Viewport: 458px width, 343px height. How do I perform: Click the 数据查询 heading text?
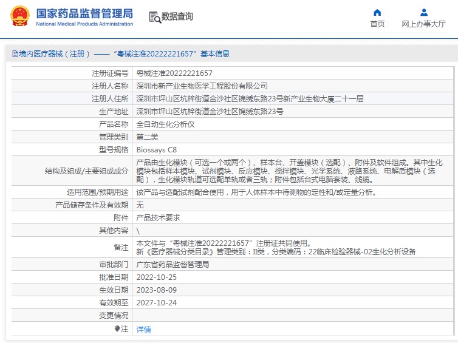pyautogui.click(x=177, y=16)
